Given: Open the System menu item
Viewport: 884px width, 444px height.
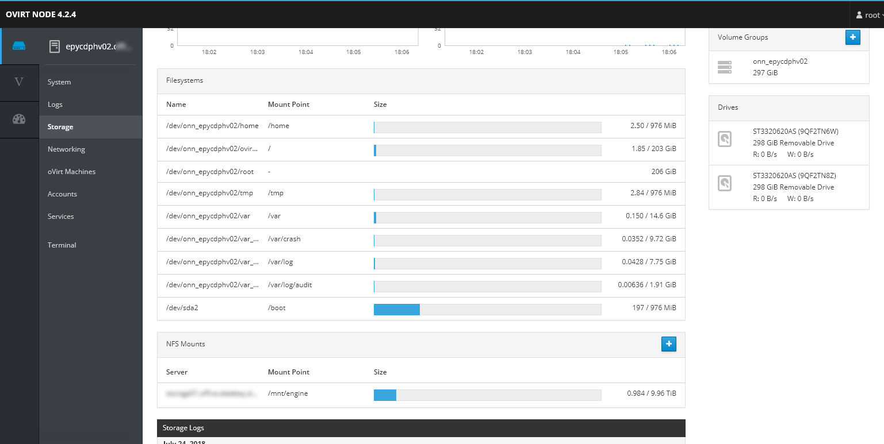Looking at the screenshot, I should (59, 82).
